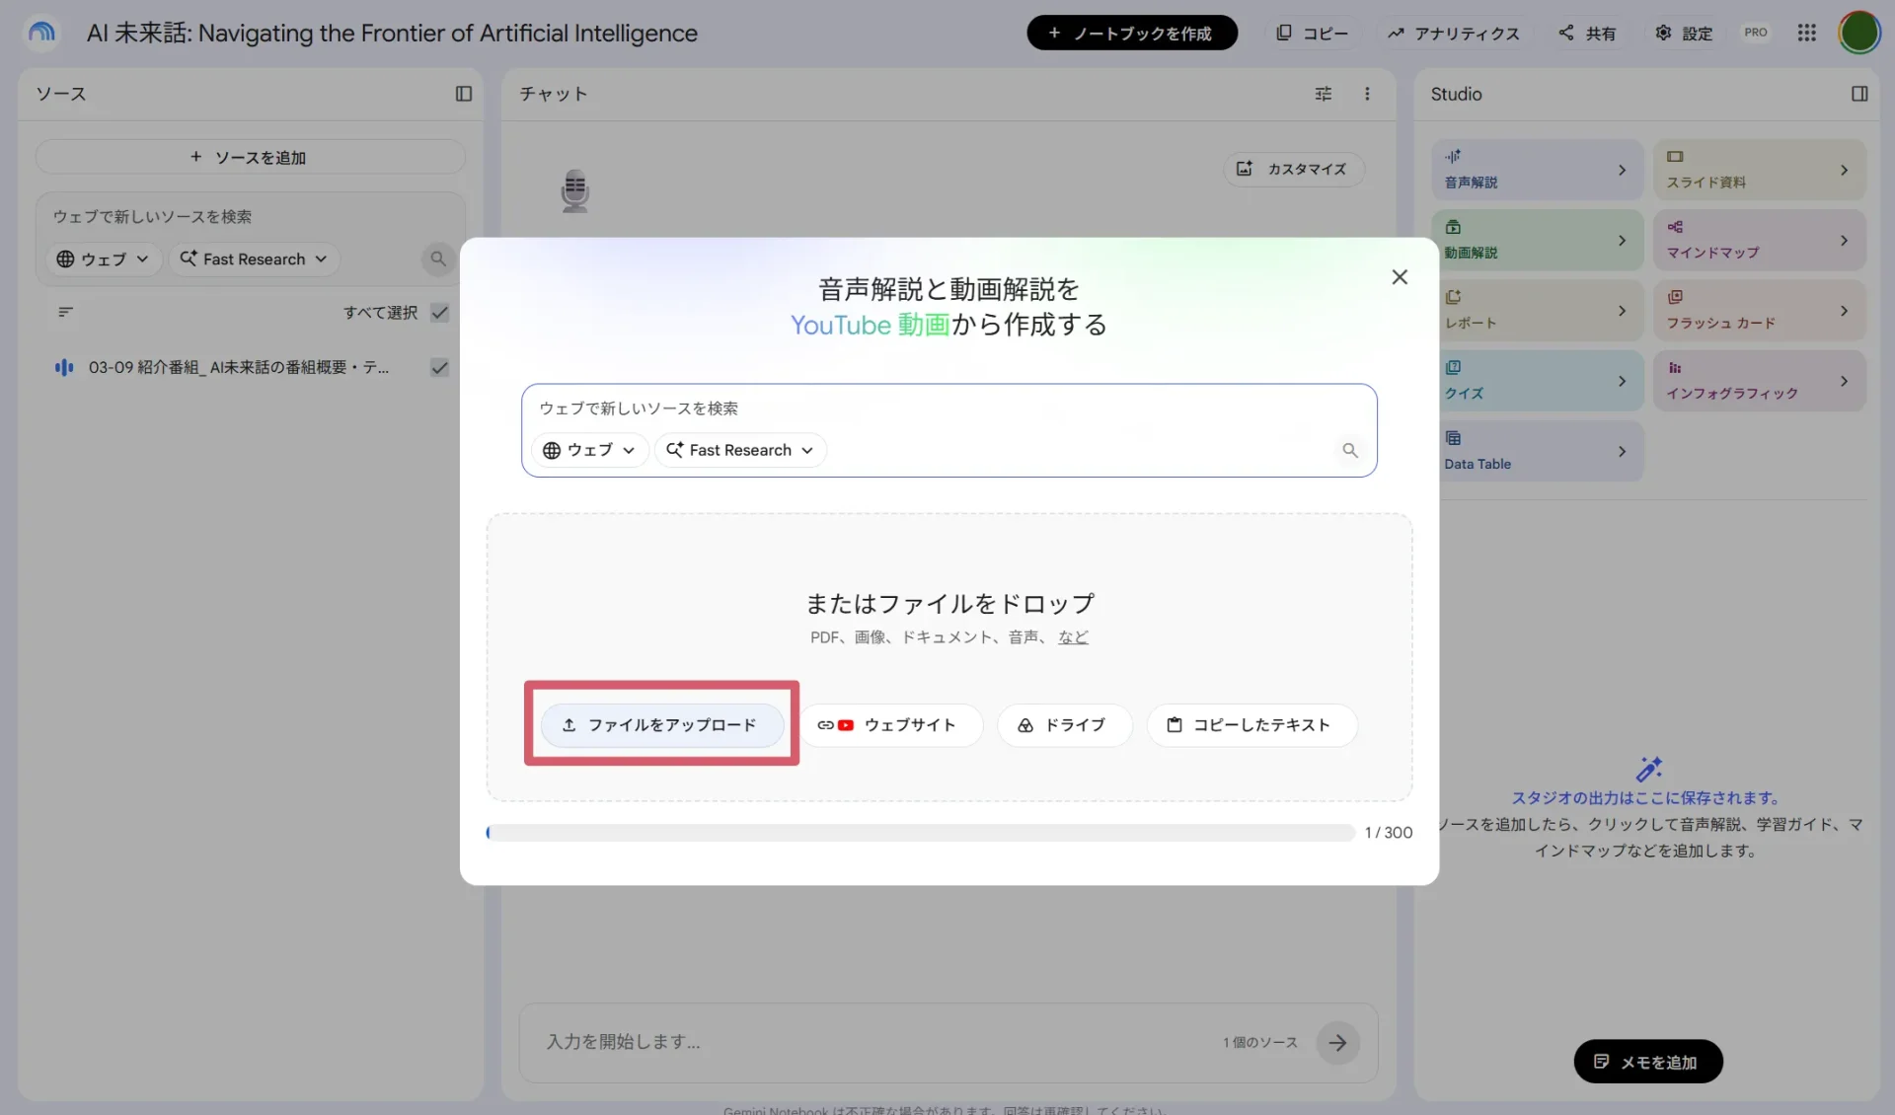Viewport: 1895px width, 1115px height.
Task: Expand the sidebar Web source dropdown
Action: coord(103,259)
